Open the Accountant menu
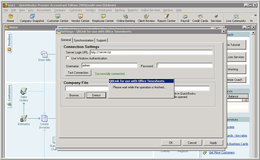Image resolution: width=260 pixels, height=160 pixels. (44, 10)
